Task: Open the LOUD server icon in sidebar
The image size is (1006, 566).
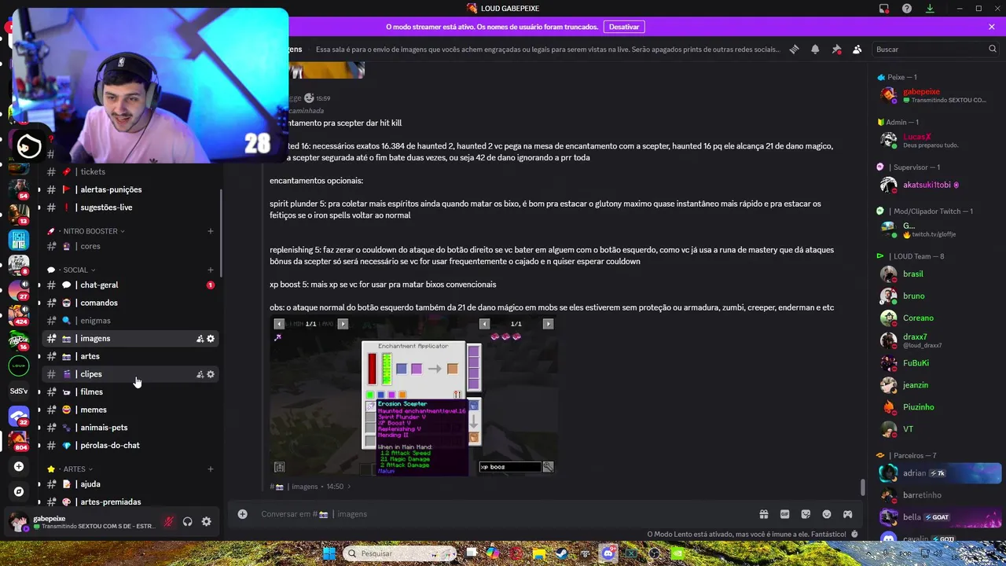Action: [x=19, y=366]
